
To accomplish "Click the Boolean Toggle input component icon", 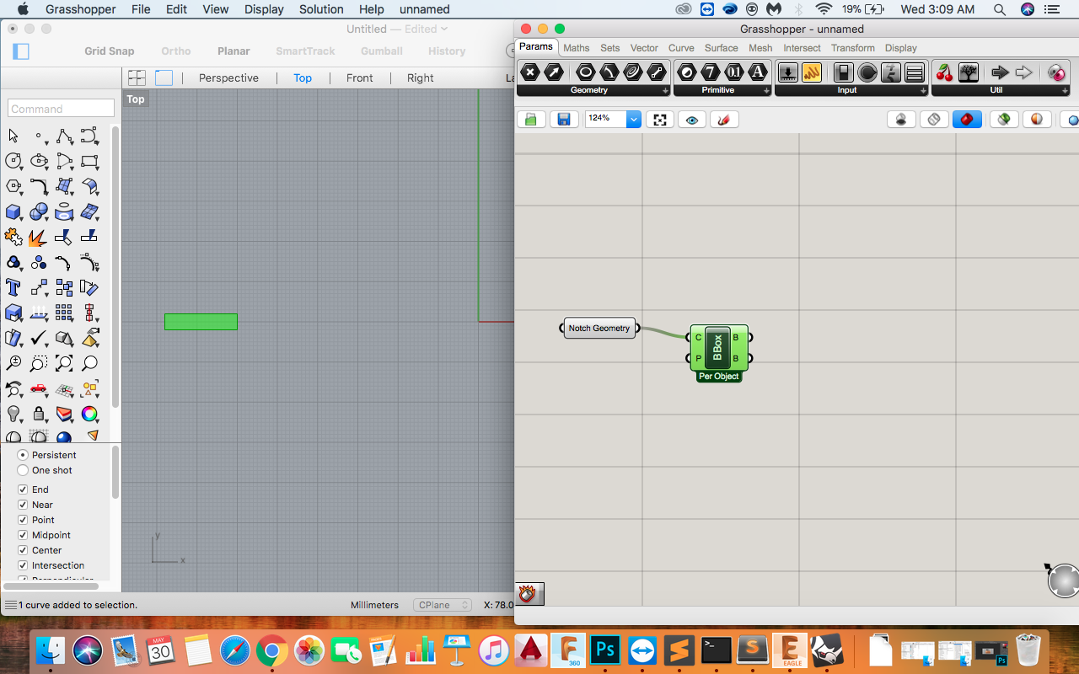I will [x=843, y=72].
